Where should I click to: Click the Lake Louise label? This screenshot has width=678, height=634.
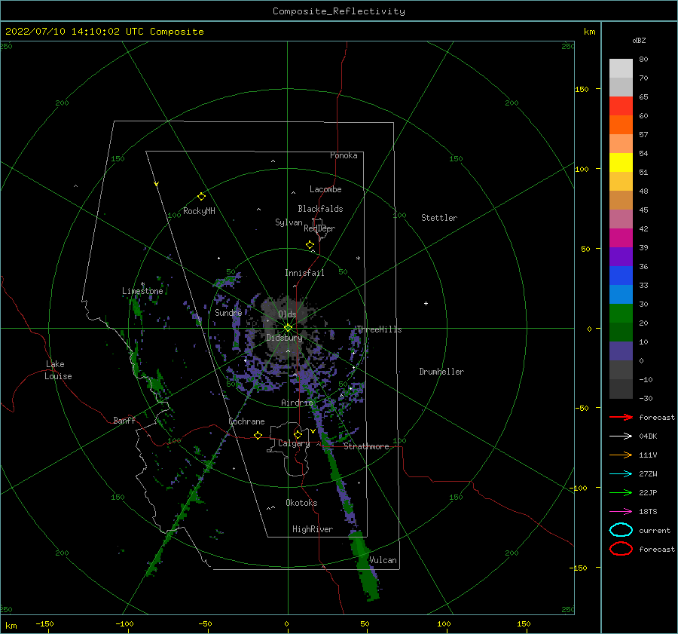58,370
